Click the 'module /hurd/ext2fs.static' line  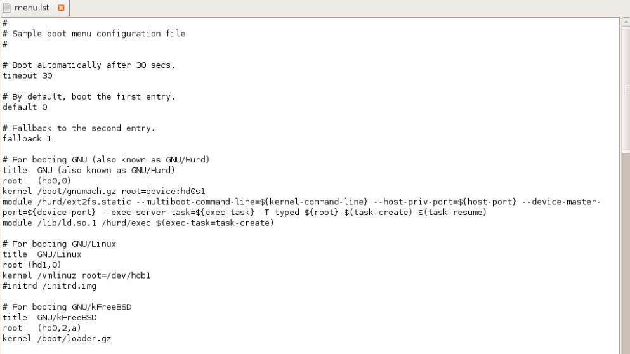tap(301, 207)
